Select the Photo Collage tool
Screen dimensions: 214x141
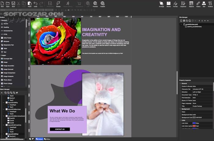[x=6, y=83]
